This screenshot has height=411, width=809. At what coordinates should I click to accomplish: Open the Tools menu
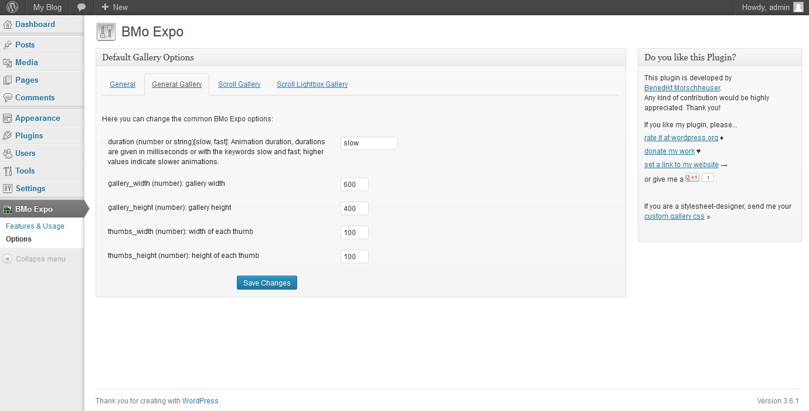click(x=25, y=171)
